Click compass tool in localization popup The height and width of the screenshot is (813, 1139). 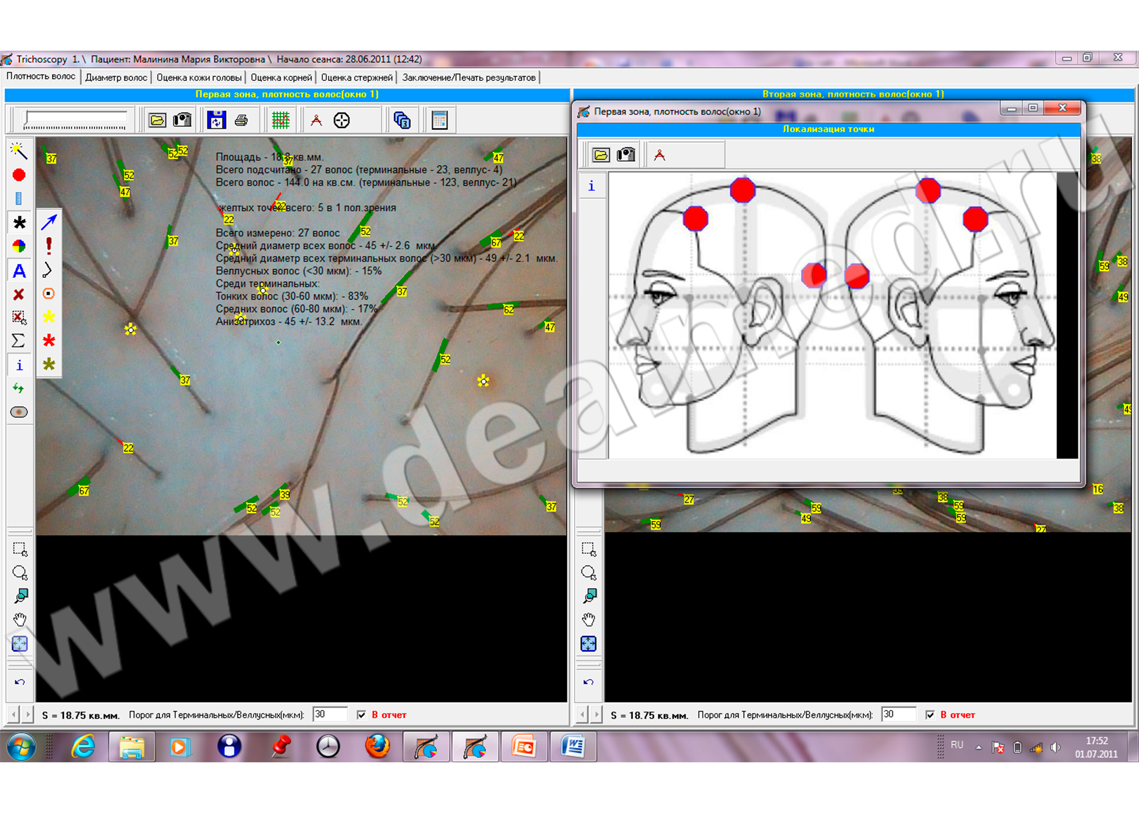(659, 155)
